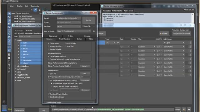This screenshot has width=200, height=112.
Task: Open the All Lights light group dropdown
Action: click(x=174, y=43)
